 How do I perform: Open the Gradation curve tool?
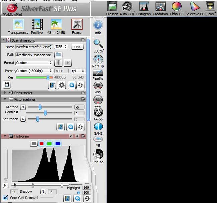pos(160,6)
